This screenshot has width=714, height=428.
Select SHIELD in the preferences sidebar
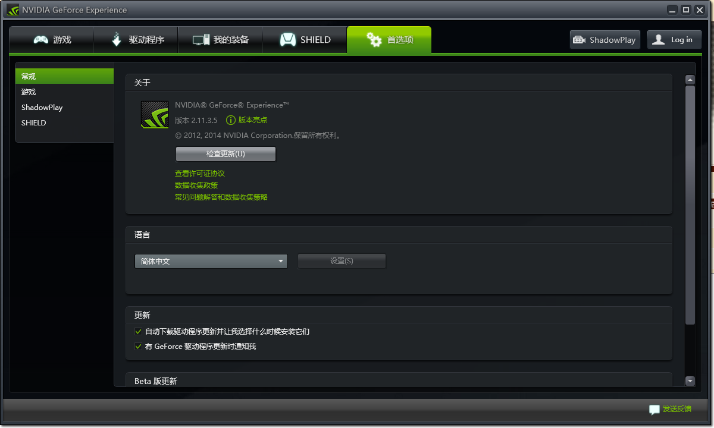coord(64,122)
